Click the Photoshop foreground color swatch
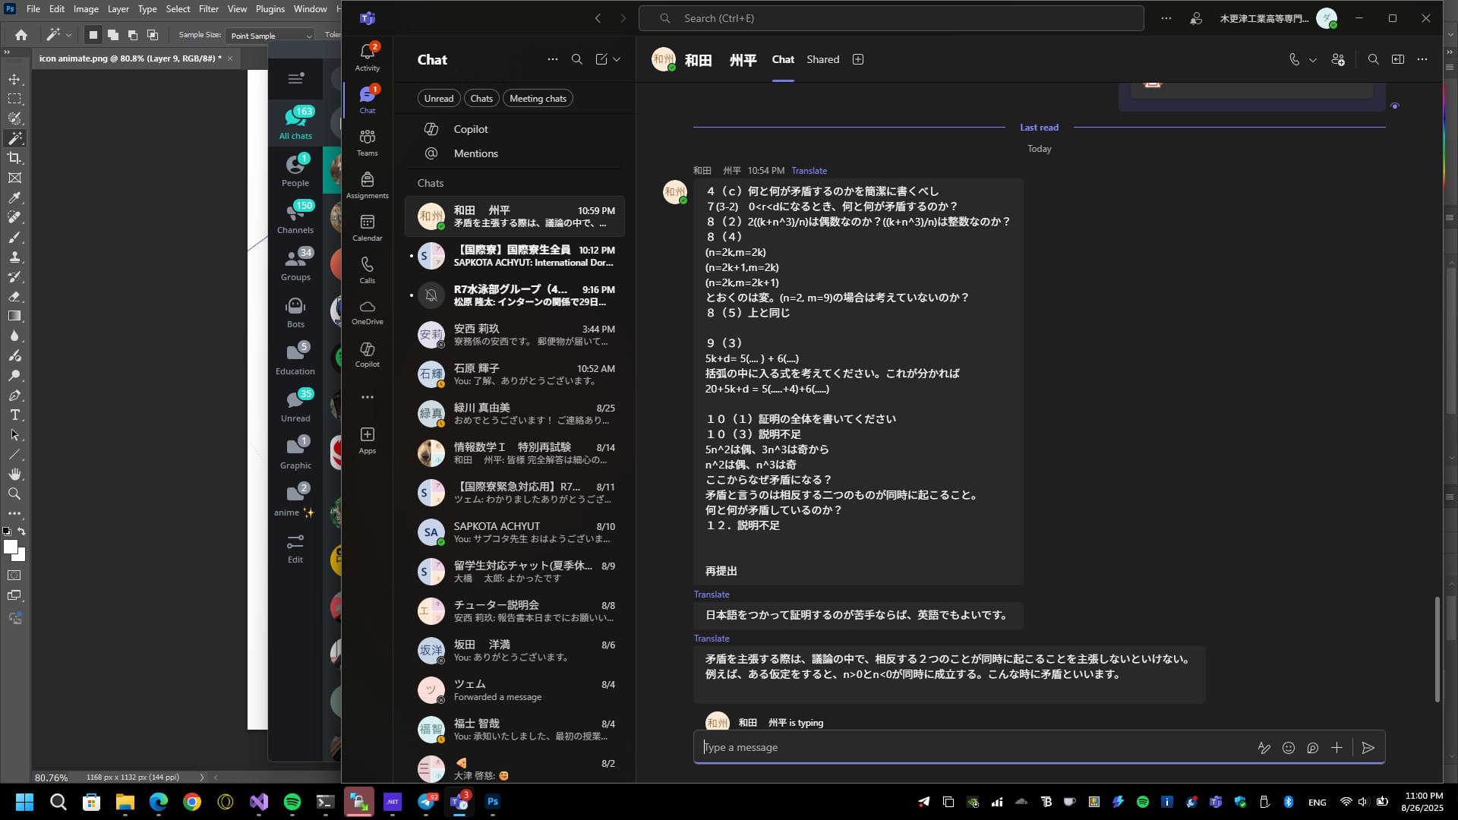The width and height of the screenshot is (1458, 820). point(10,547)
